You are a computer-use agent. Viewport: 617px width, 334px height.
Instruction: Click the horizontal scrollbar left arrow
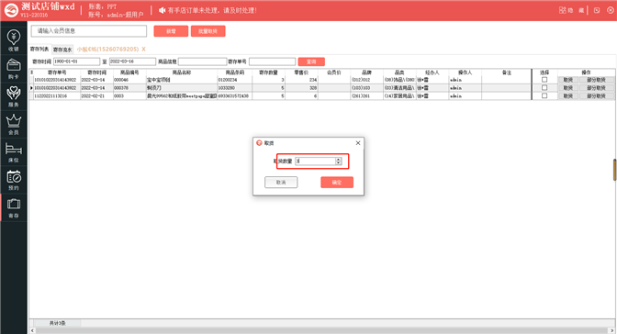32,330
